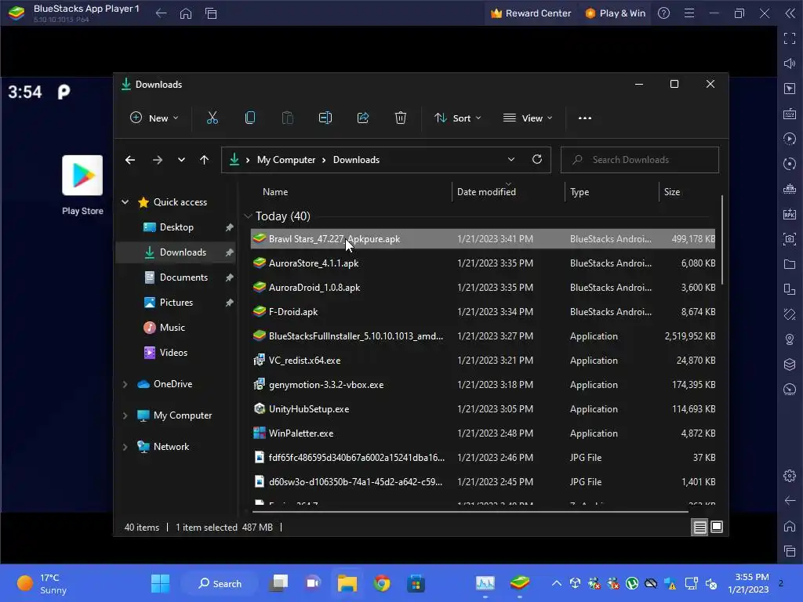Expand the OneDrive tree node
This screenshot has width=803, height=602.
[x=125, y=384]
